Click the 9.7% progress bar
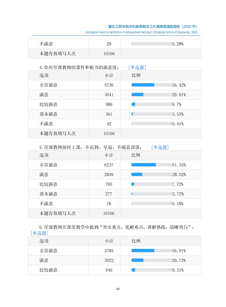 click(151, 104)
